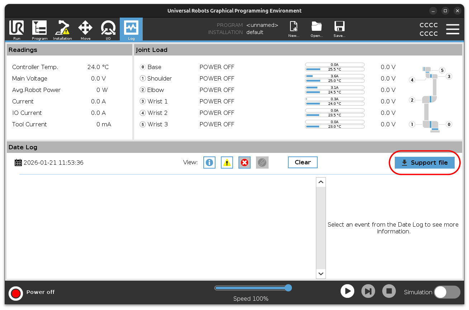This screenshot has width=469, height=310.
Task: Clear the Date Log
Action: [303, 162]
